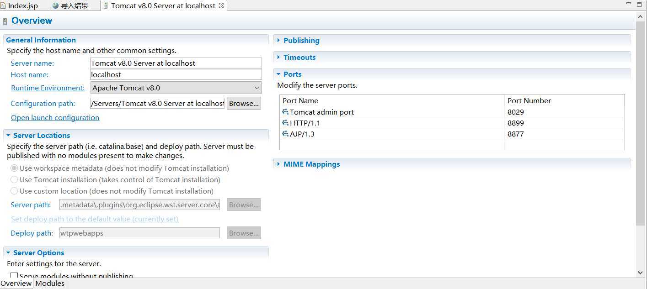Select Use custom location radio option
Screen dimensions: 647x289
click(14, 191)
